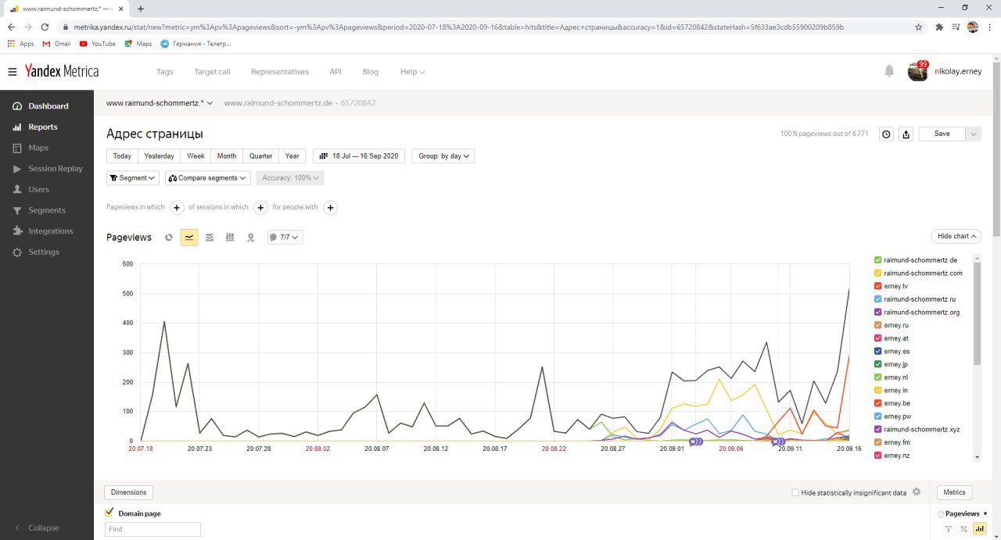The height and width of the screenshot is (540, 1001).
Task: Open statistical data settings gear
Action: 917,492
